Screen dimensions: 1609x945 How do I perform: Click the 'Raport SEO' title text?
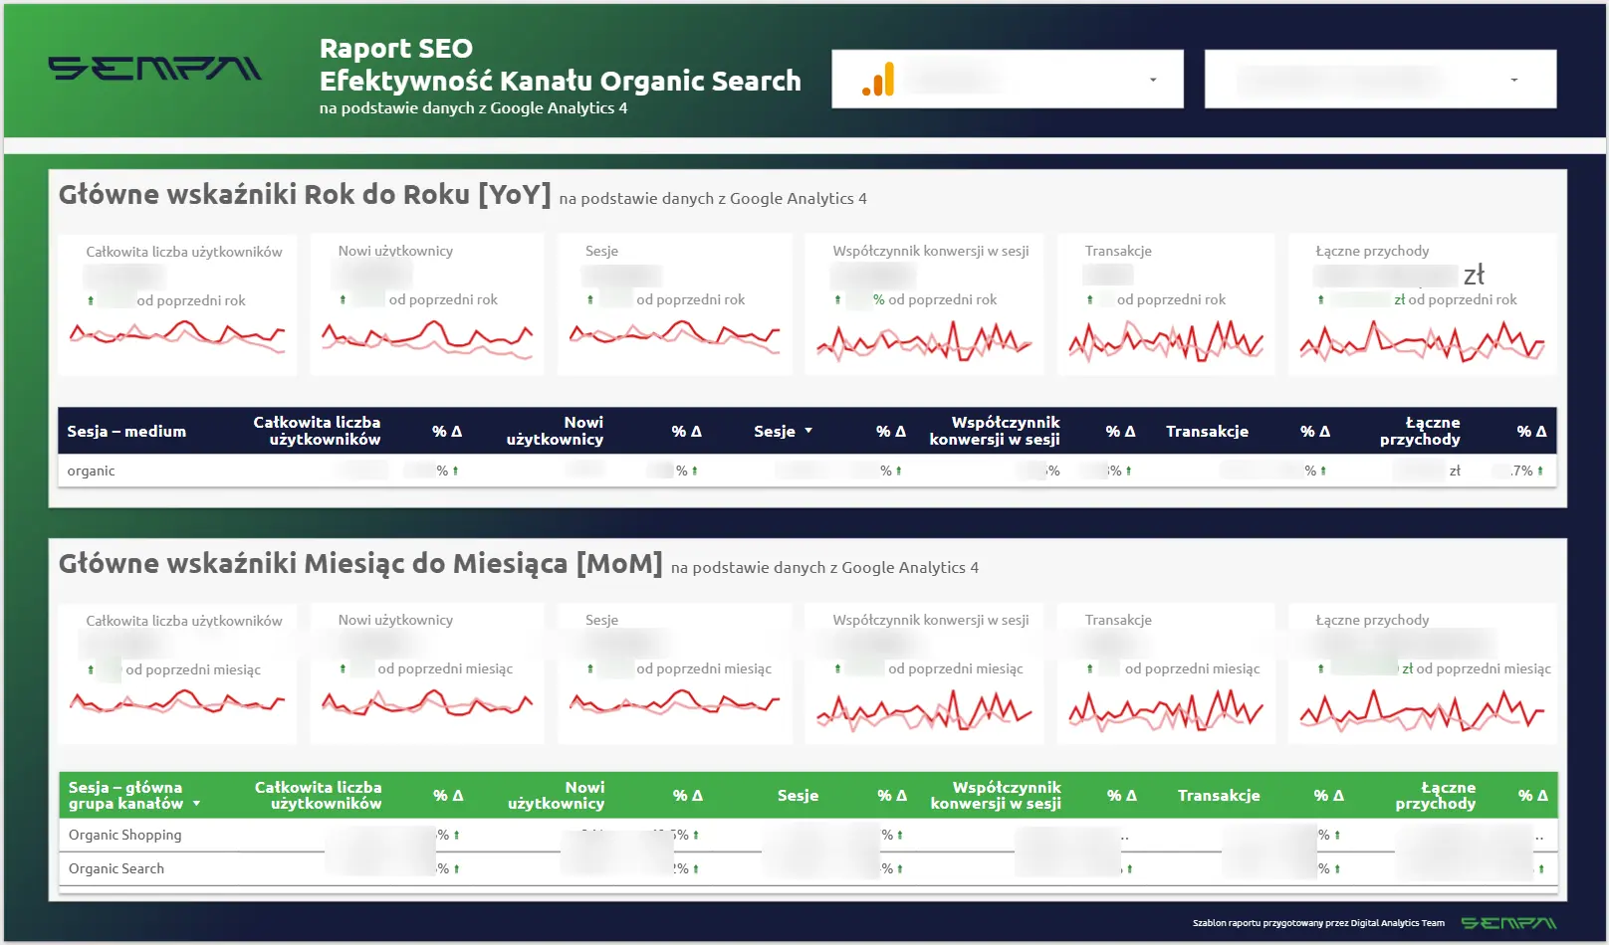pyautogui.click(x=396, y=49)
